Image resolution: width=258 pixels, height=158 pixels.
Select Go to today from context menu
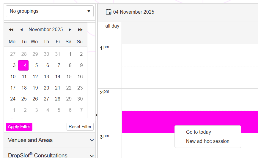pos(199,132)
